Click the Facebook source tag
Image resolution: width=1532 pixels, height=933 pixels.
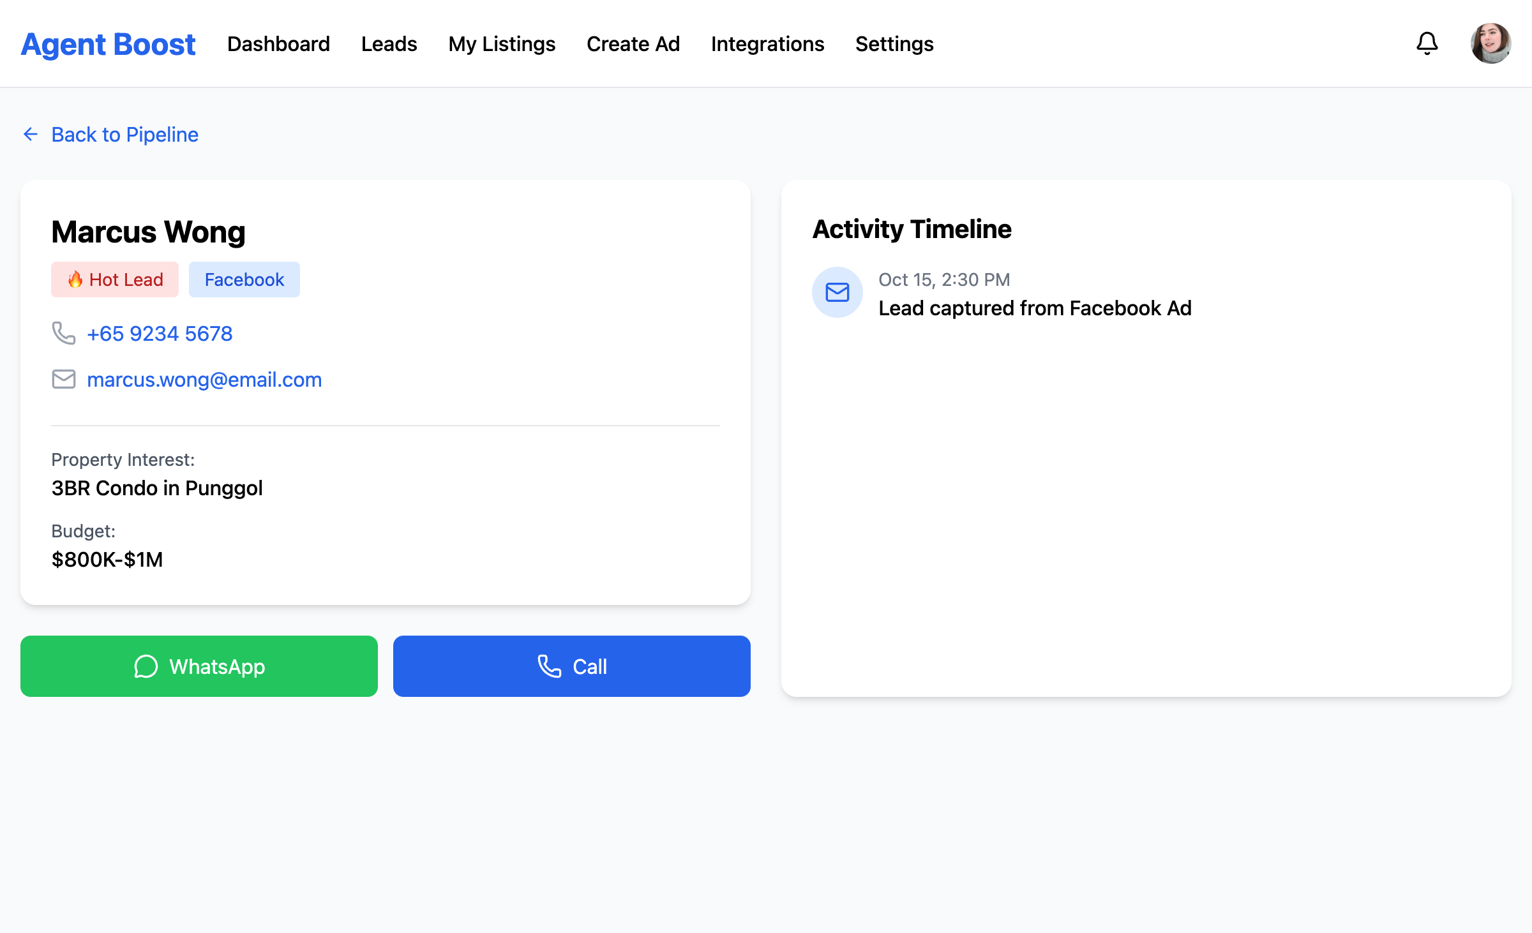(x=244, y=280)
